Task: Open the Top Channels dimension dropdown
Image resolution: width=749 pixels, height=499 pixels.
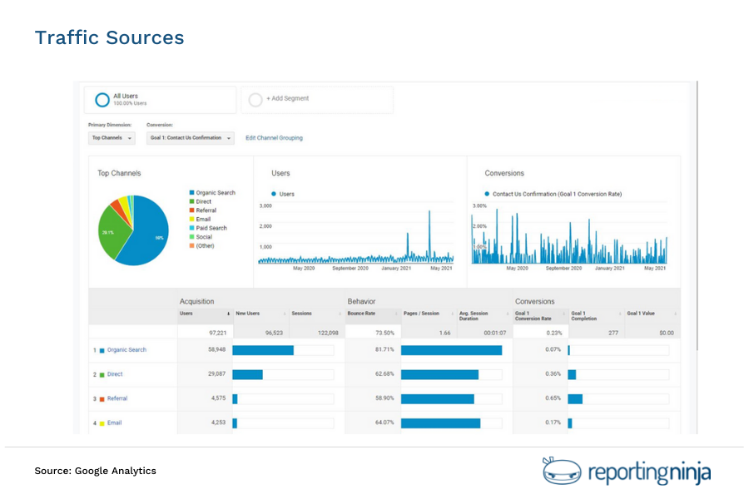Action: 111,138
